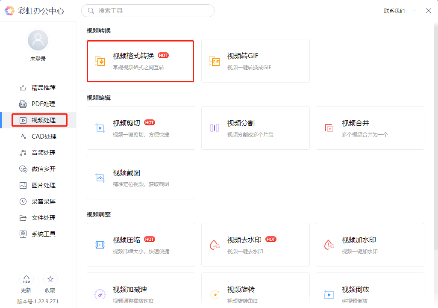Launch 视频分割 tool title
The height and width of the screenshot is (308, 438).
coord(241,123)
